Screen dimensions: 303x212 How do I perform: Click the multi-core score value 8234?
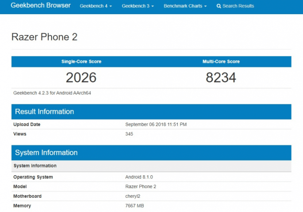tap(221, 78)
